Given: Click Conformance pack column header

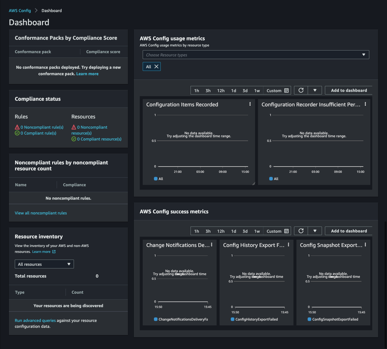Looking at the screenshot, I should (x=33, y=52).
